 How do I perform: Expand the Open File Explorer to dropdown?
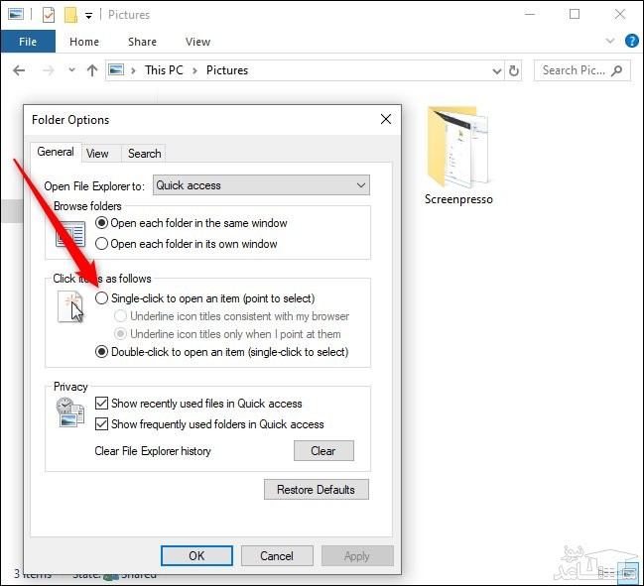coord(361,185)
